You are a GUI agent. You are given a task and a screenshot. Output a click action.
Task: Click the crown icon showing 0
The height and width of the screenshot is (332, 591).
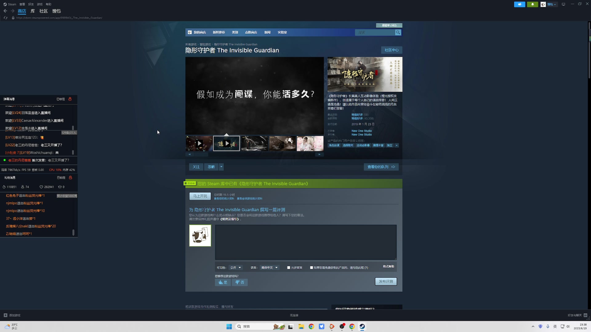click(x=60, y=187)
